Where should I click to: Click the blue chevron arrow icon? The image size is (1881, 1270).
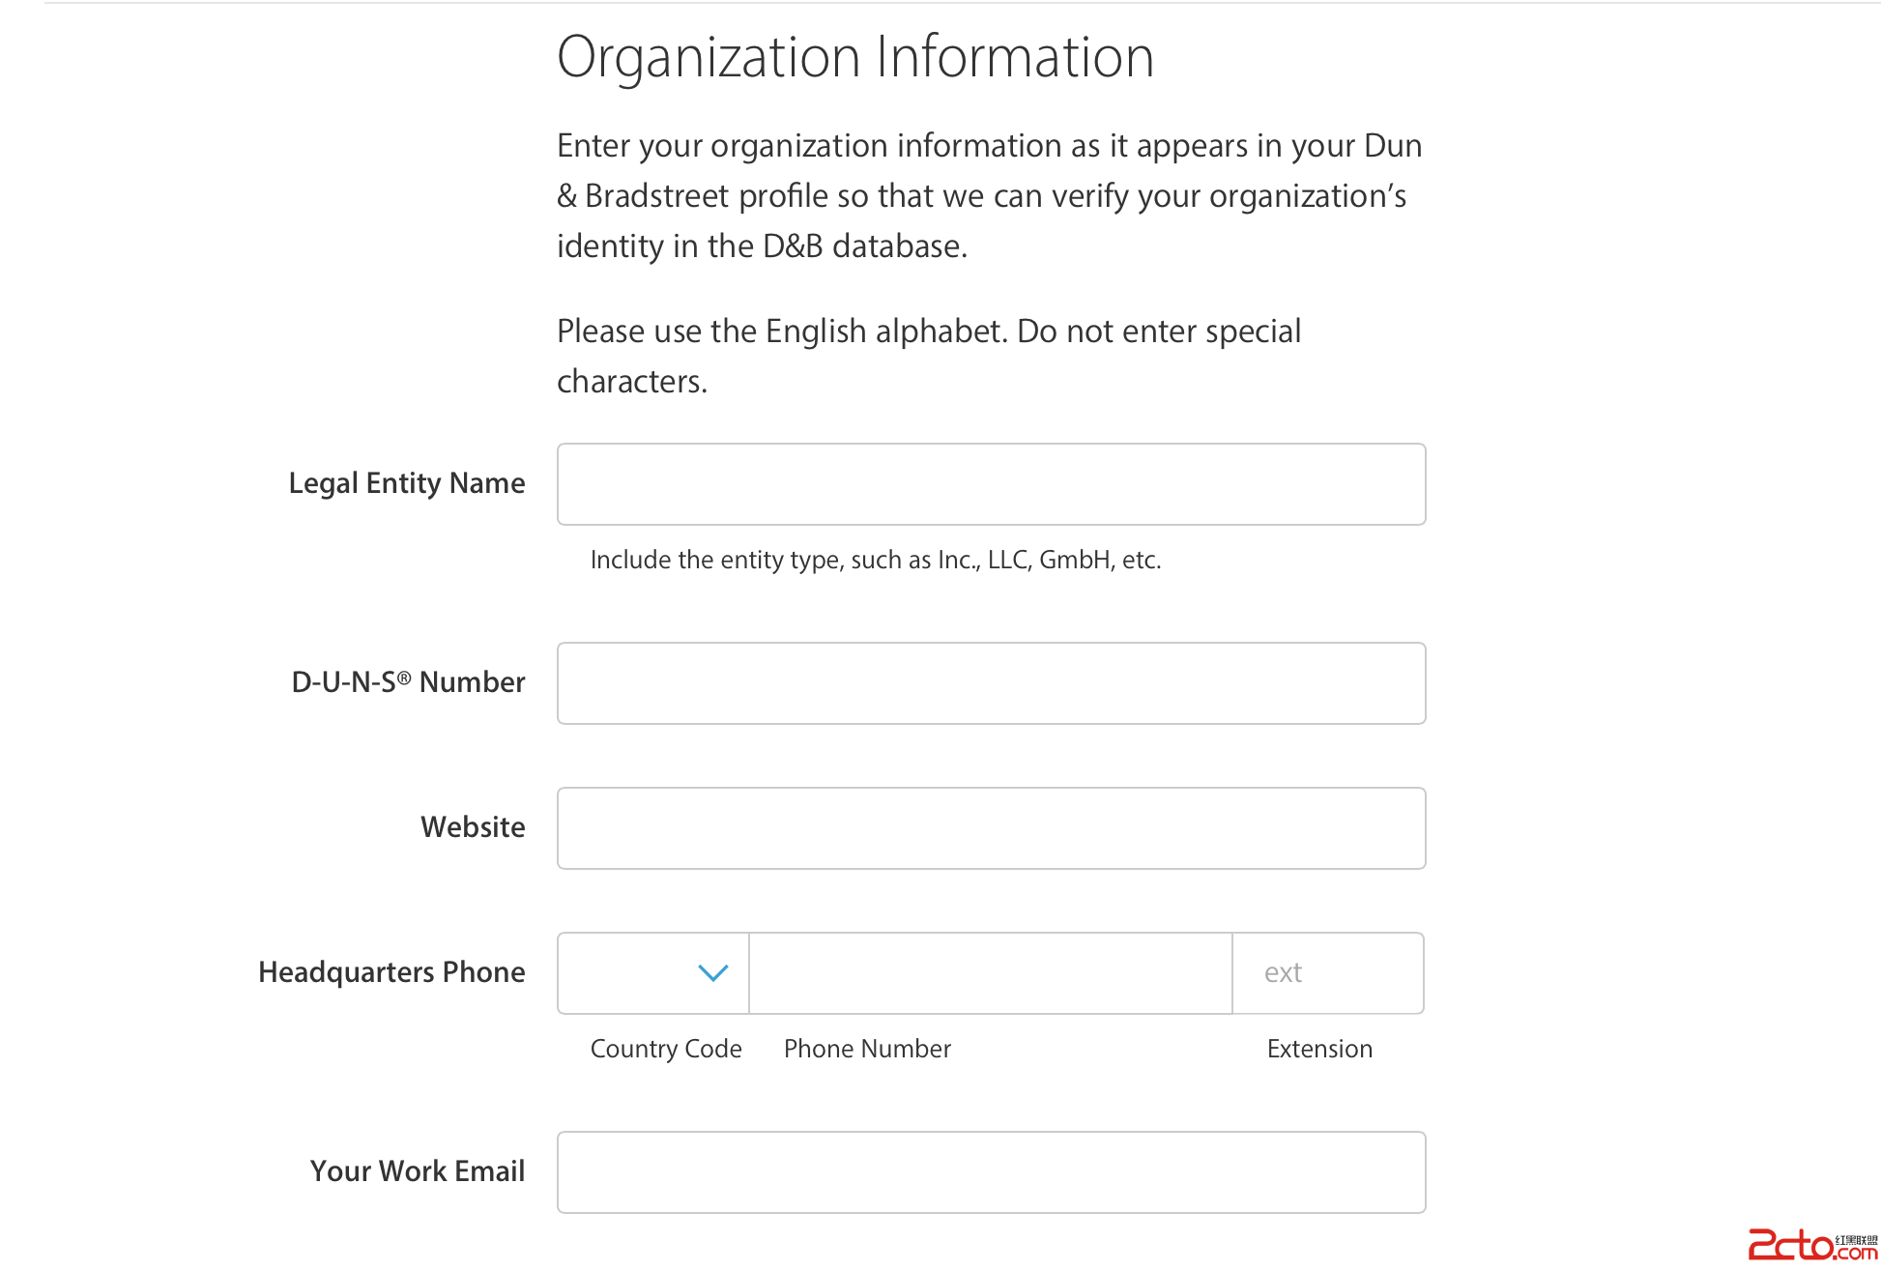[x=713, y=973]
